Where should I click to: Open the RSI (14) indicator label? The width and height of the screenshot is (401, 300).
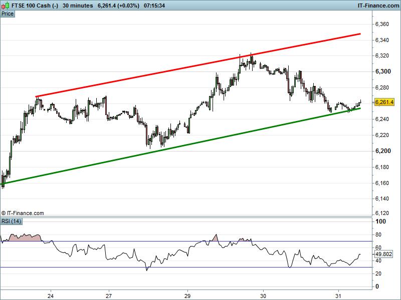tap(11, 221)
